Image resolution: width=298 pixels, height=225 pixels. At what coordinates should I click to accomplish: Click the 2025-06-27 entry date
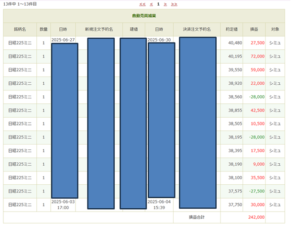(63, 40)
